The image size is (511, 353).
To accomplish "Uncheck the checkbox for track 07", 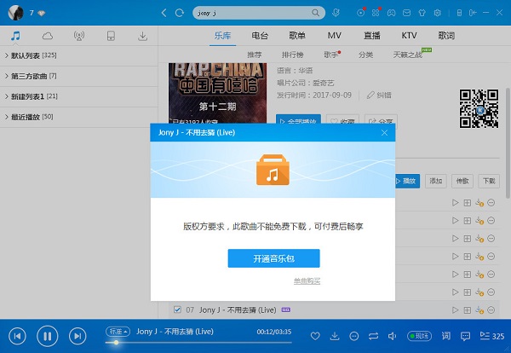I will pyautogui.click(x=177, y=310).
